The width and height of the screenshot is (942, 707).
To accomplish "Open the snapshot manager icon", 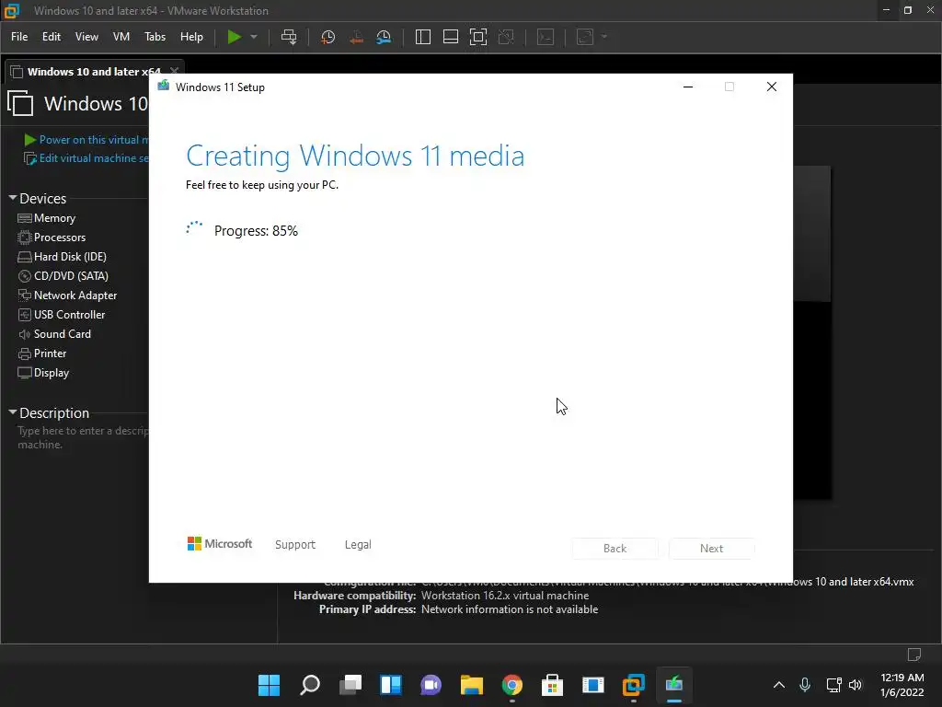I will (x=384, y=37).
